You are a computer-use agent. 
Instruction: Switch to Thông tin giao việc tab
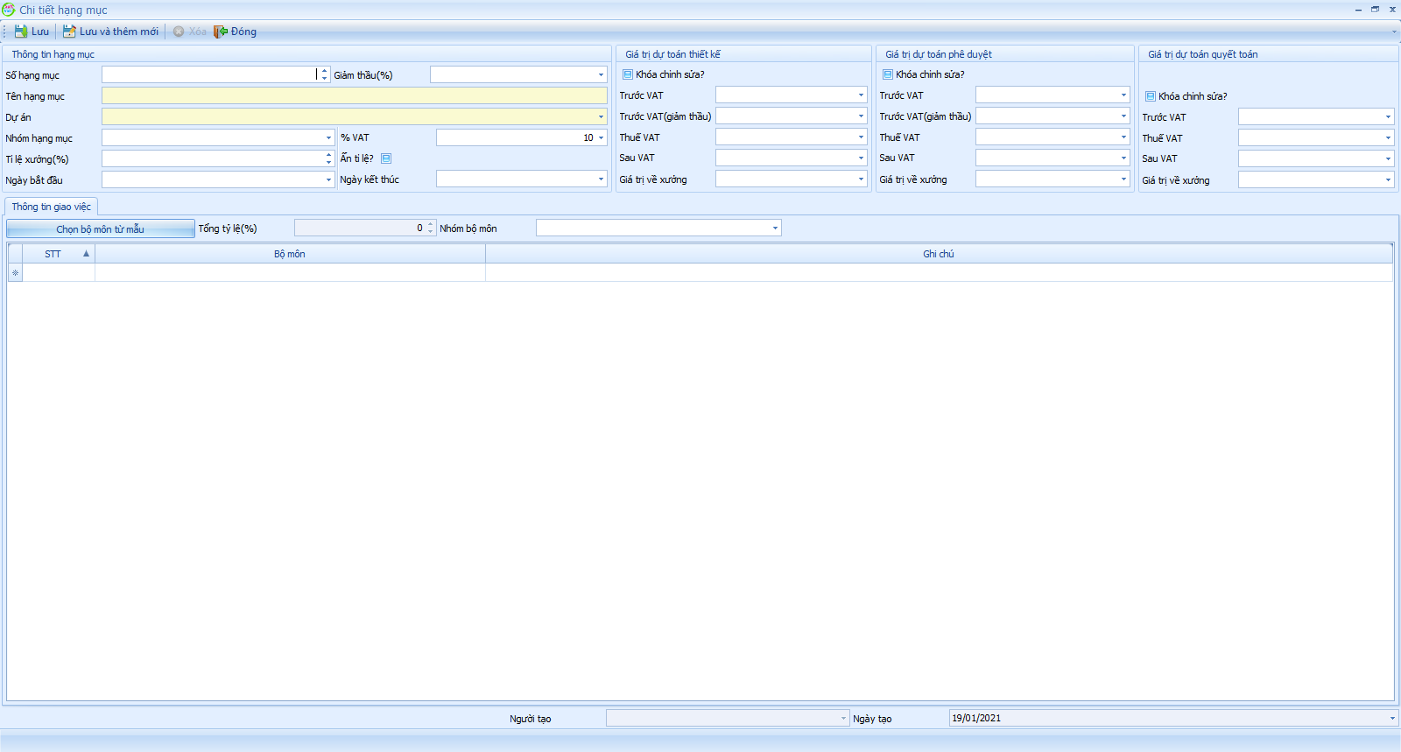coord(52,207)
